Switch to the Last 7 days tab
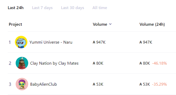The width and height of the screenshot is (176, 95). [x=42, y=8]
